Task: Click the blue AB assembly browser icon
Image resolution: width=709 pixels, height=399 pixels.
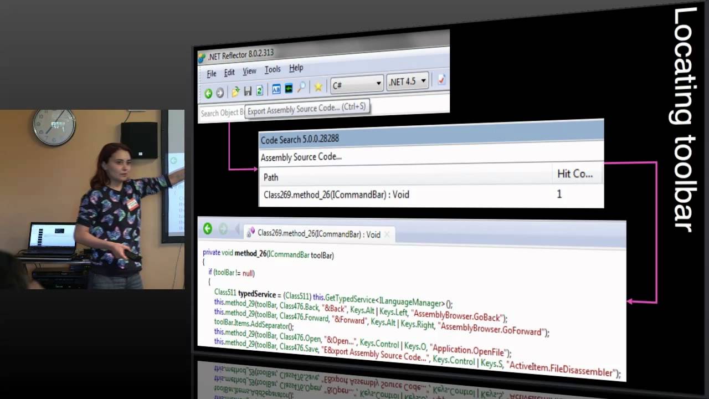Action: (x=276, y=89)
